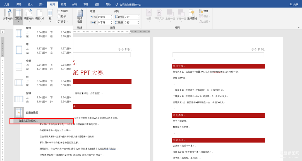The image size is (302, 161).
Task: Adjust the 左 indent spinner arrows
Action: [x=112, y=17]
